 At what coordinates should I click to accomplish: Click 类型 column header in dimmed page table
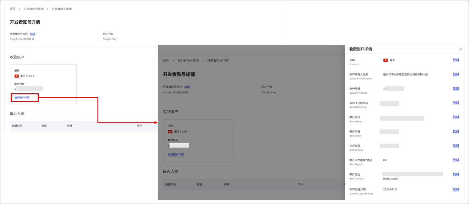point(199,184)
